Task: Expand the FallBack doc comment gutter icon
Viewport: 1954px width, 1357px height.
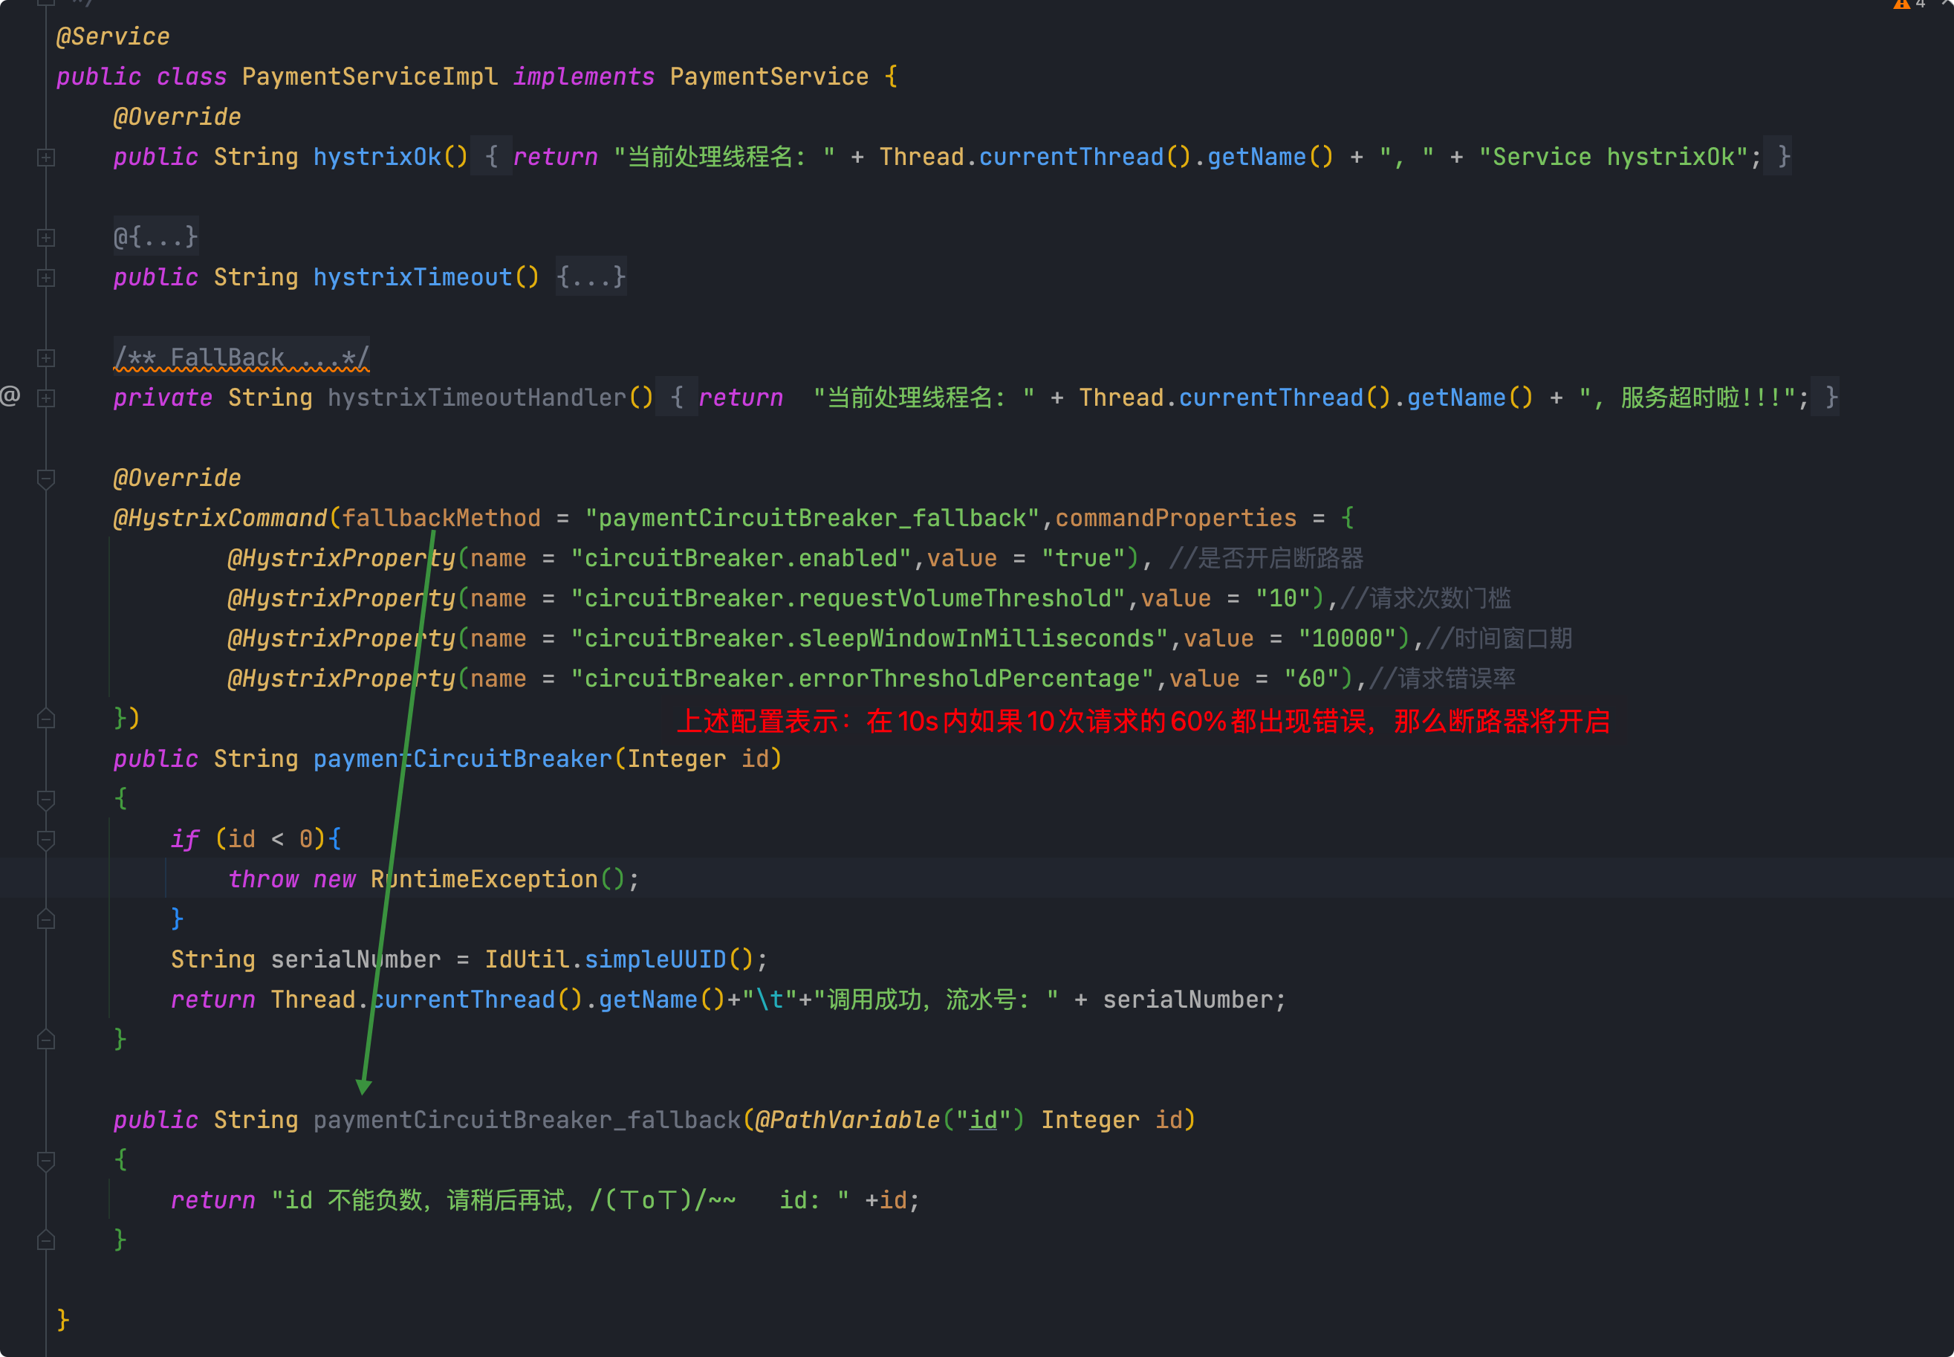Action: pyautogui.click(x=47, y=358)
